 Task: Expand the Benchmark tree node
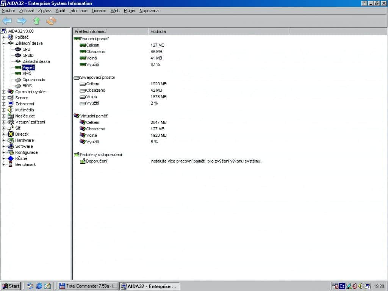(x=4, y=164)
